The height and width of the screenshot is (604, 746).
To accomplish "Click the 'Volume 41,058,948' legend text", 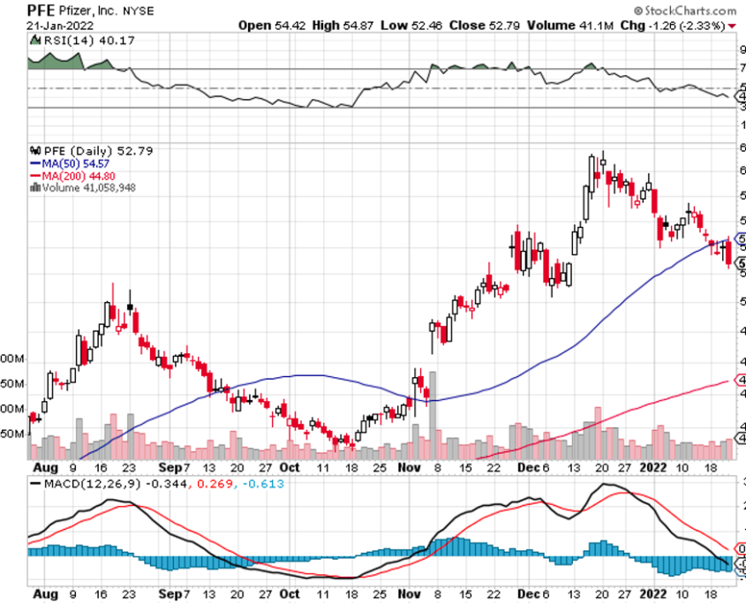I will [89, 187].
